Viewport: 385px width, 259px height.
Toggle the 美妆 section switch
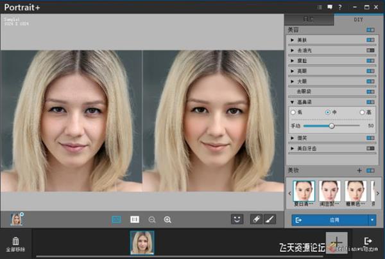(370, 170)
